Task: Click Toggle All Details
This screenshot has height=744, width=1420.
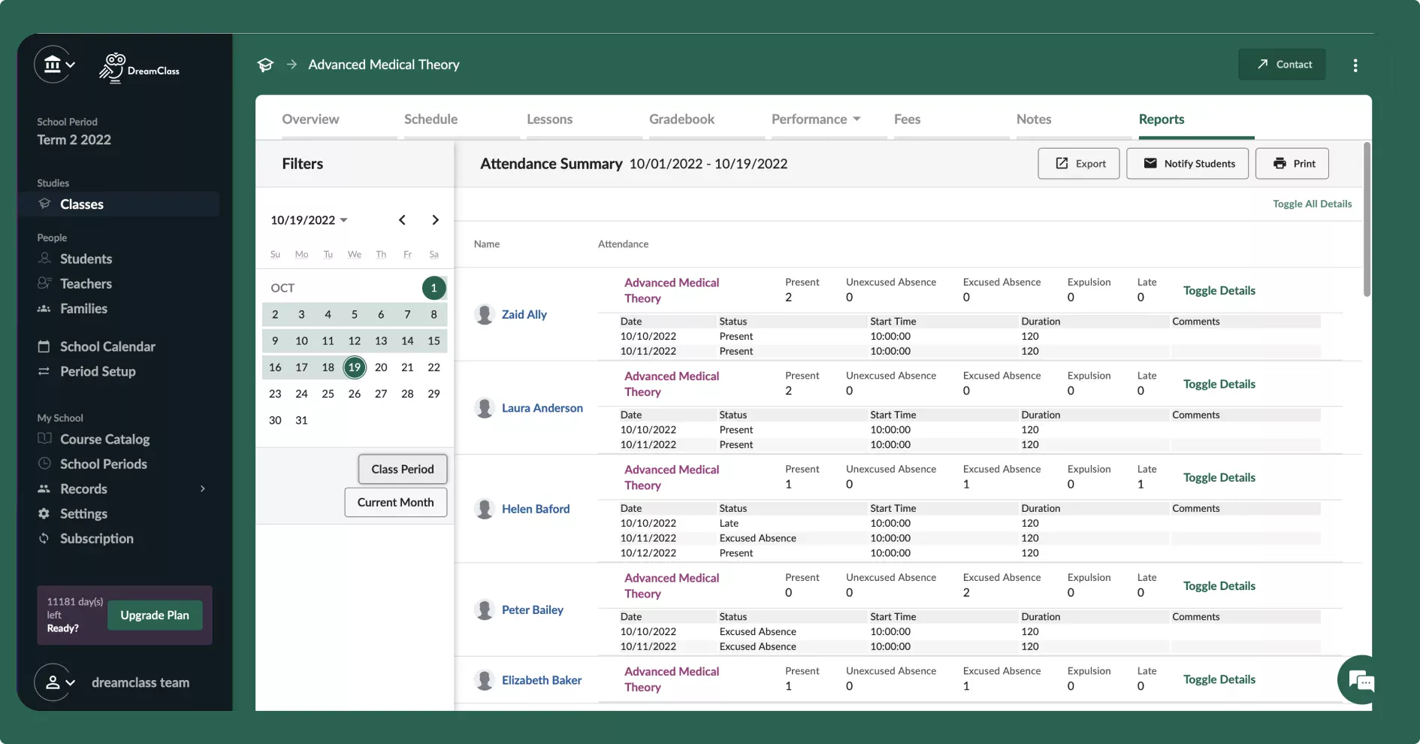Action: 1312,204
